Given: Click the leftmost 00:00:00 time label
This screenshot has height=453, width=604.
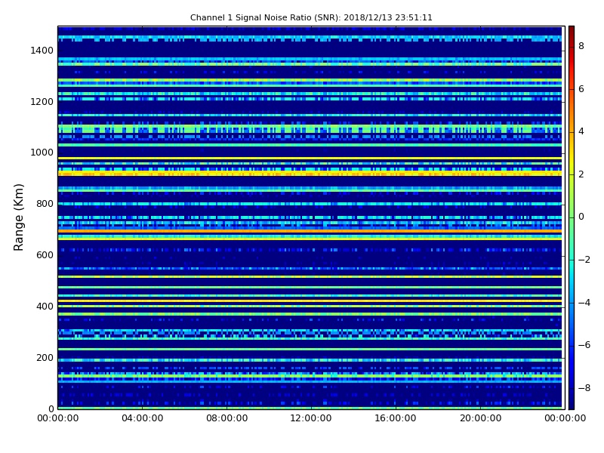Looking at the screenshot, I should 58,418.
